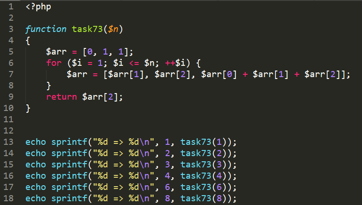Click the task73(6) call on line 17
Screen dimensions: 362x205
[x=204, y=187]
